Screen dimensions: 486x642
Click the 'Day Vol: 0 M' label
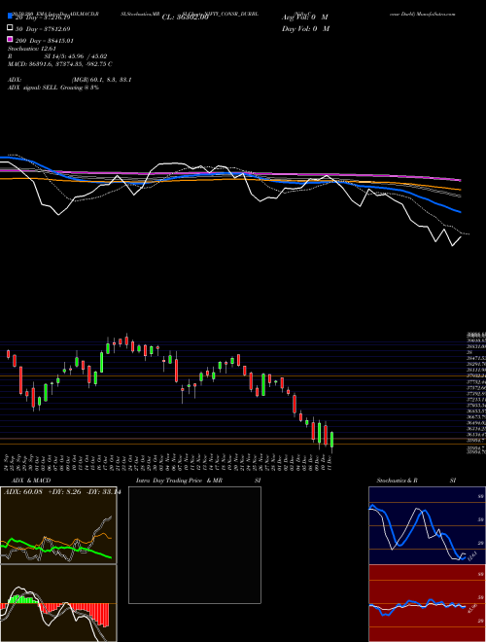click(x=305, y=28)
